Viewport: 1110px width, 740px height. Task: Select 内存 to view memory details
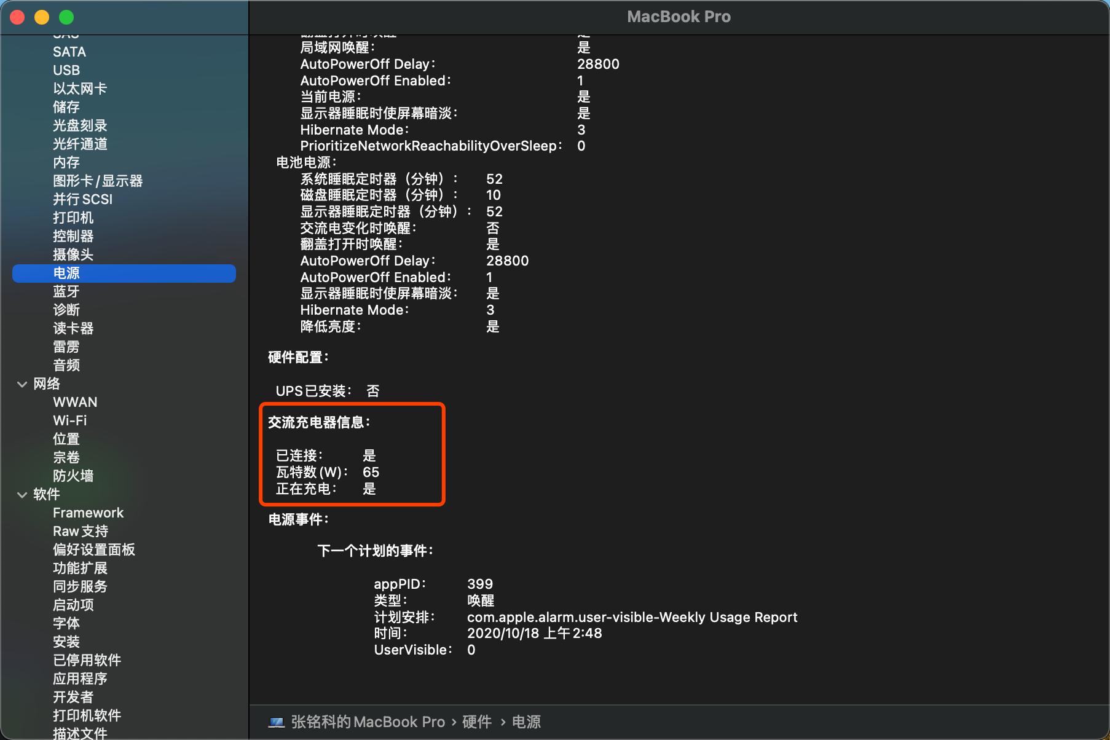tap(66, 162)
